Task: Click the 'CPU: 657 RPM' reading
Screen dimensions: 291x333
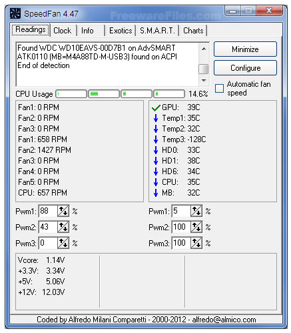Action: click(43, 193)
